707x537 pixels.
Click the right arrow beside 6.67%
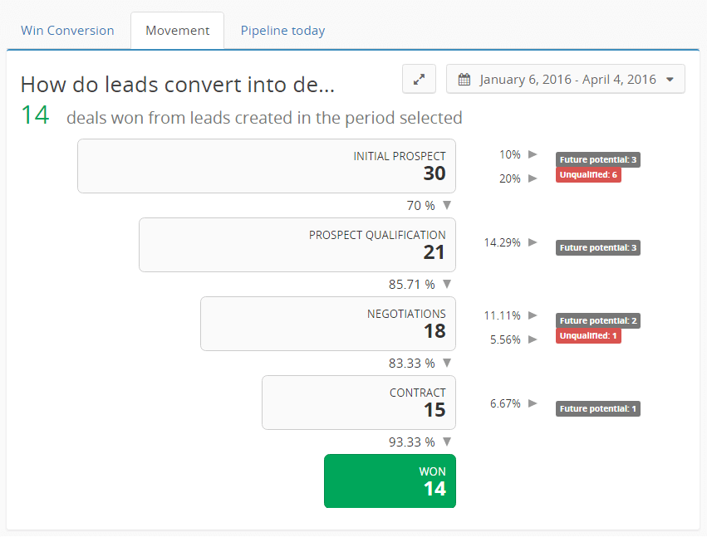533,403
